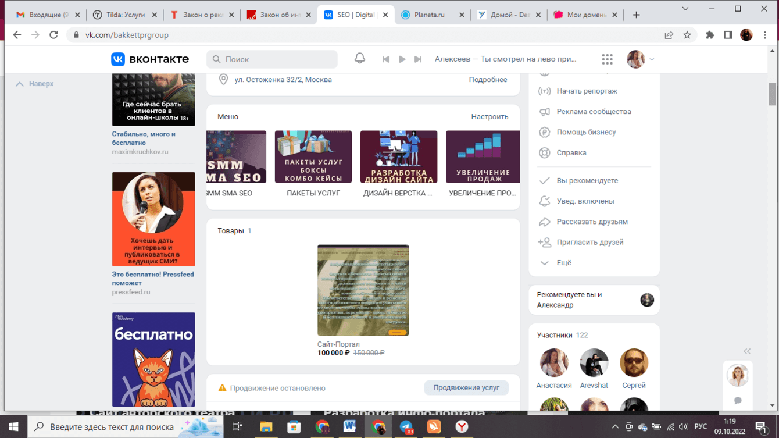
Task: Reload the current page
Action: point(53,35)
